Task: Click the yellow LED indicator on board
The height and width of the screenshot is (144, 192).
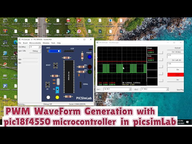Action: (x=57, y=97)
